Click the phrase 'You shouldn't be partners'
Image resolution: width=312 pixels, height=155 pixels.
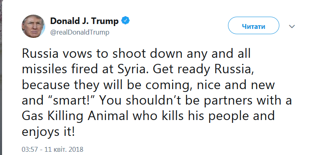point(176,101)
